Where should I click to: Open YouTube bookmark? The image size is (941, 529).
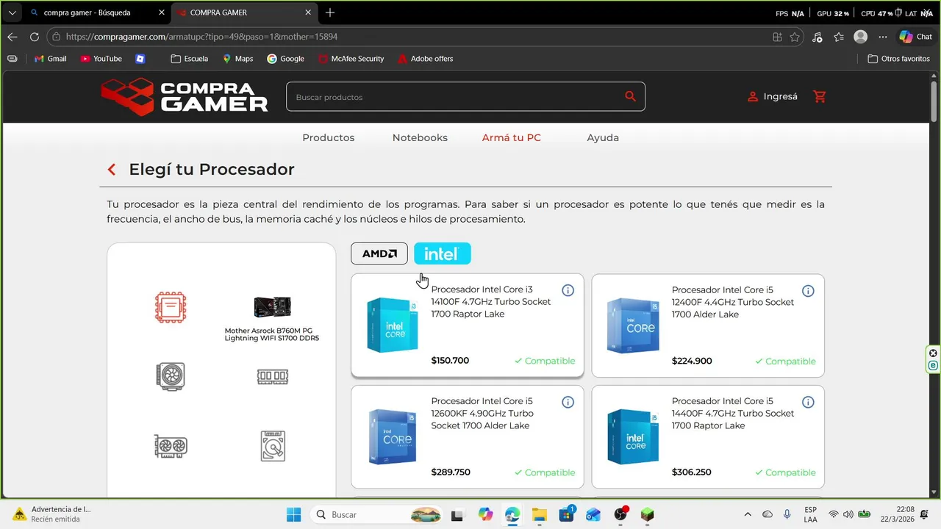tap(101, 59)
